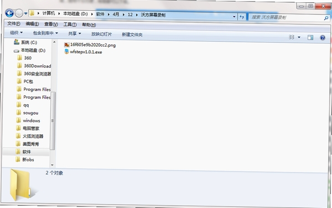Viewport: 332px width, 208px height.
Task: Click 新建文件夹 in the toolbar
Action: (132, 34)
